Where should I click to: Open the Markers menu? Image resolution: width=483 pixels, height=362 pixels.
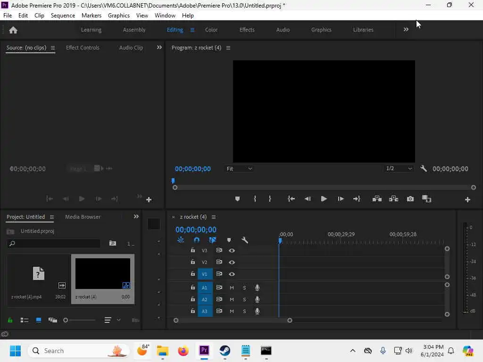coord(92,16)
